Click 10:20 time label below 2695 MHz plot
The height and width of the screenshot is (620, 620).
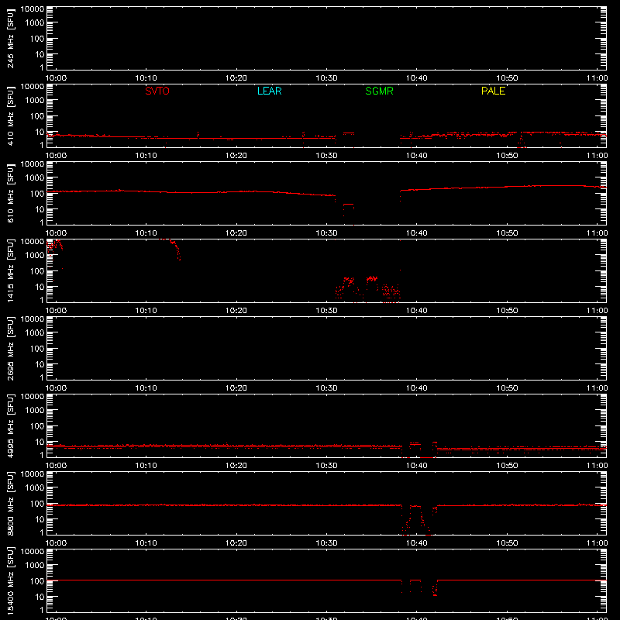(x=236, y=388)
